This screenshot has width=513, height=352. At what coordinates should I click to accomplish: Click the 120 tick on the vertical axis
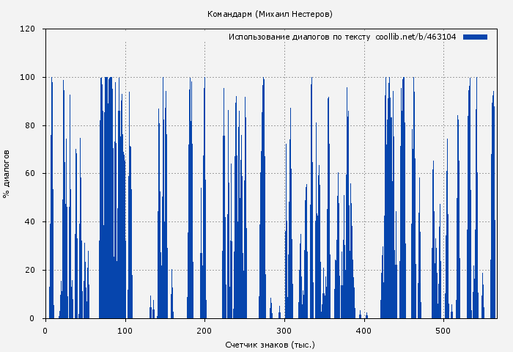tap(28, 29)
